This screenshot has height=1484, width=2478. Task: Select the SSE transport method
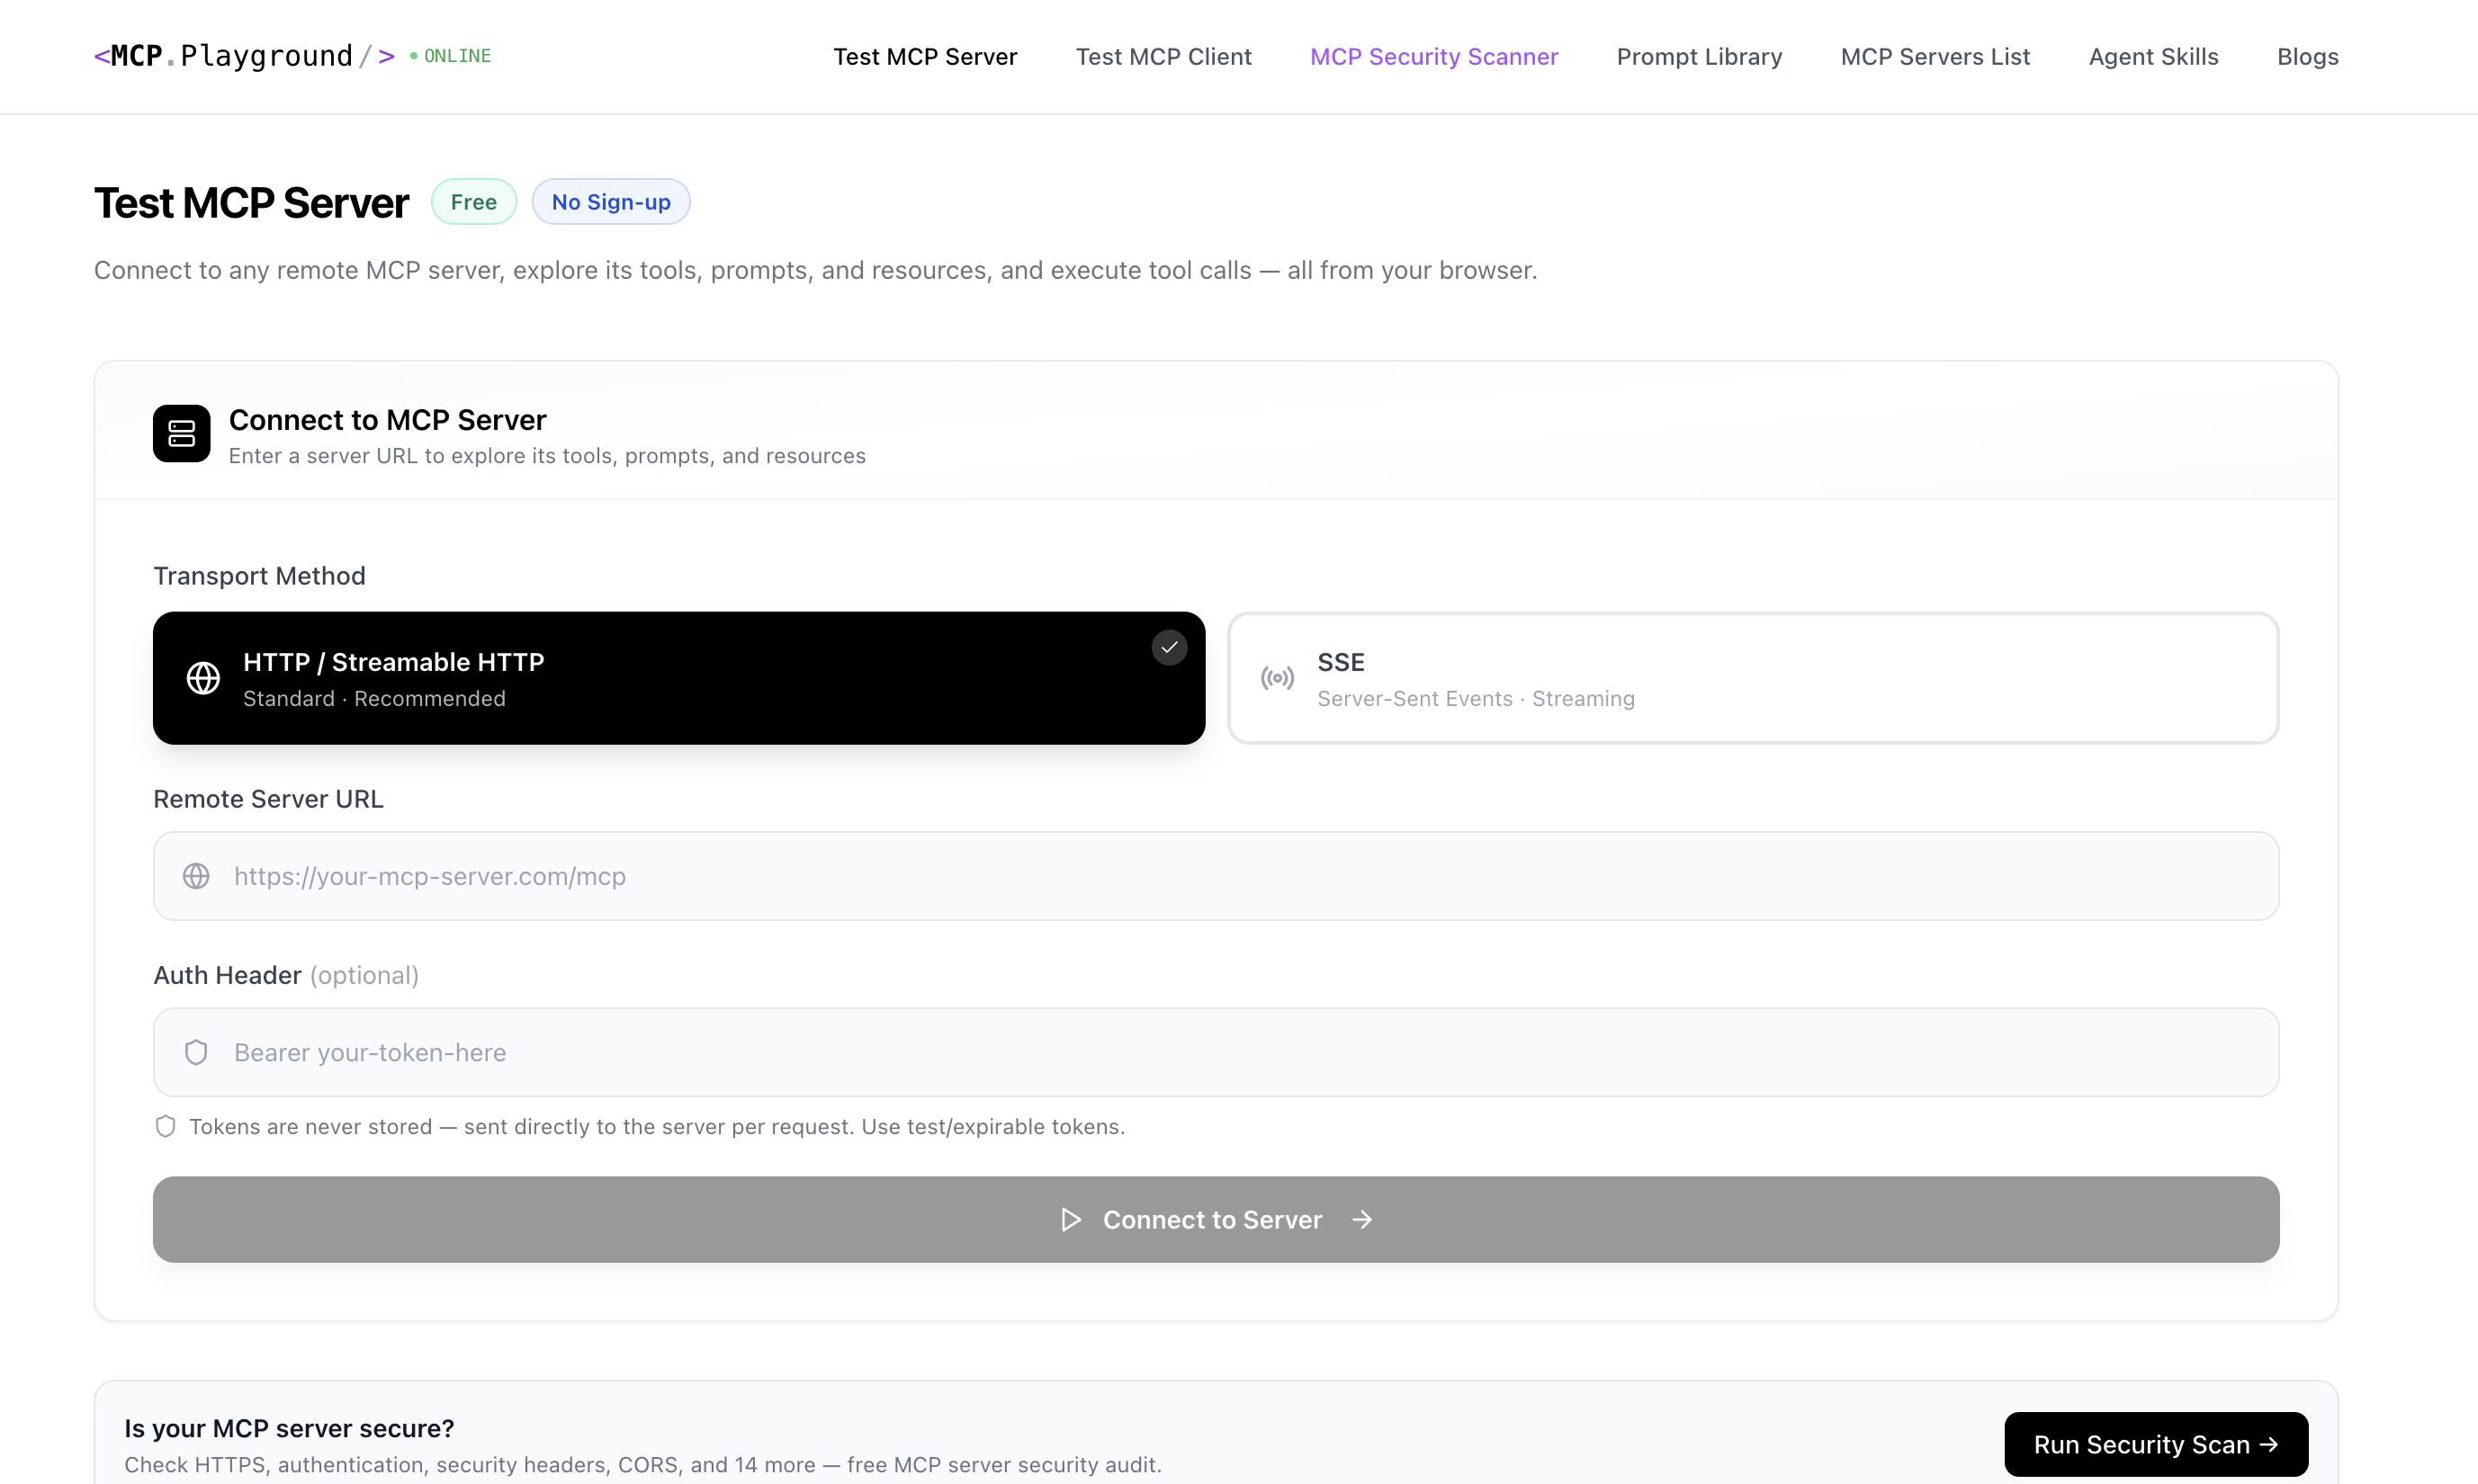click(x=1752, y=677)
